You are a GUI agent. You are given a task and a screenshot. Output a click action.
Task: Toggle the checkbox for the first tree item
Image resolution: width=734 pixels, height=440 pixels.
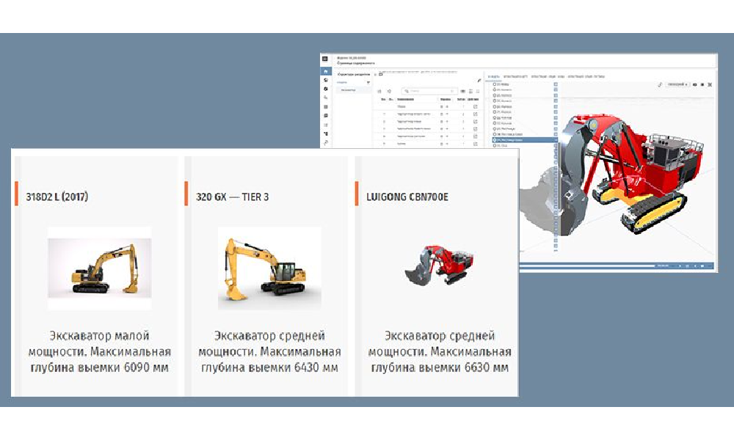tap(556, 85)
